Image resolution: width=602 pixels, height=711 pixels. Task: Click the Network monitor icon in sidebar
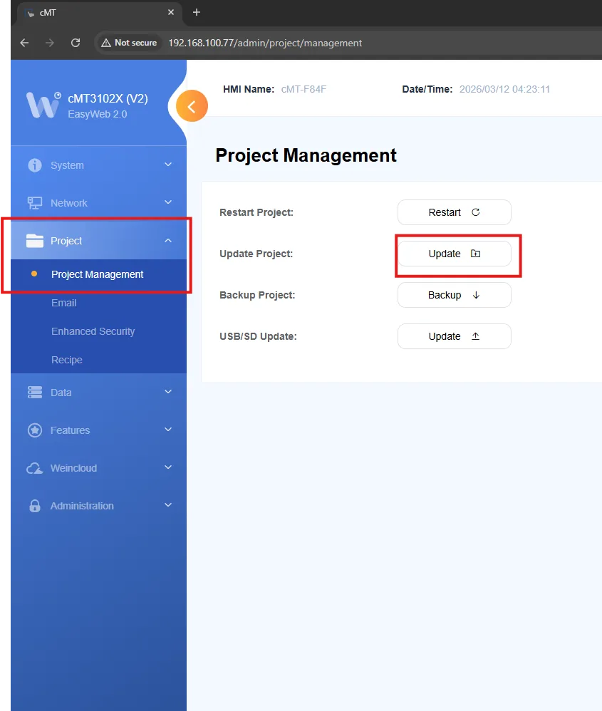pos(35,203)
